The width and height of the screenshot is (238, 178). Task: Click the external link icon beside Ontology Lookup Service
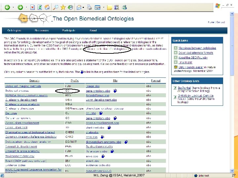pyautogui.click(x=175, y=97)
